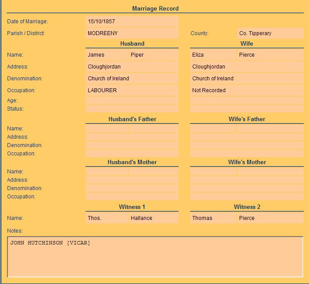
Task: Click Witness 2 surname field Pierce
Action: pyautogui.click(x=270, y=218)
